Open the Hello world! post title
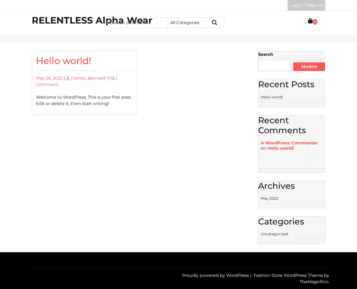 point(63,61)
